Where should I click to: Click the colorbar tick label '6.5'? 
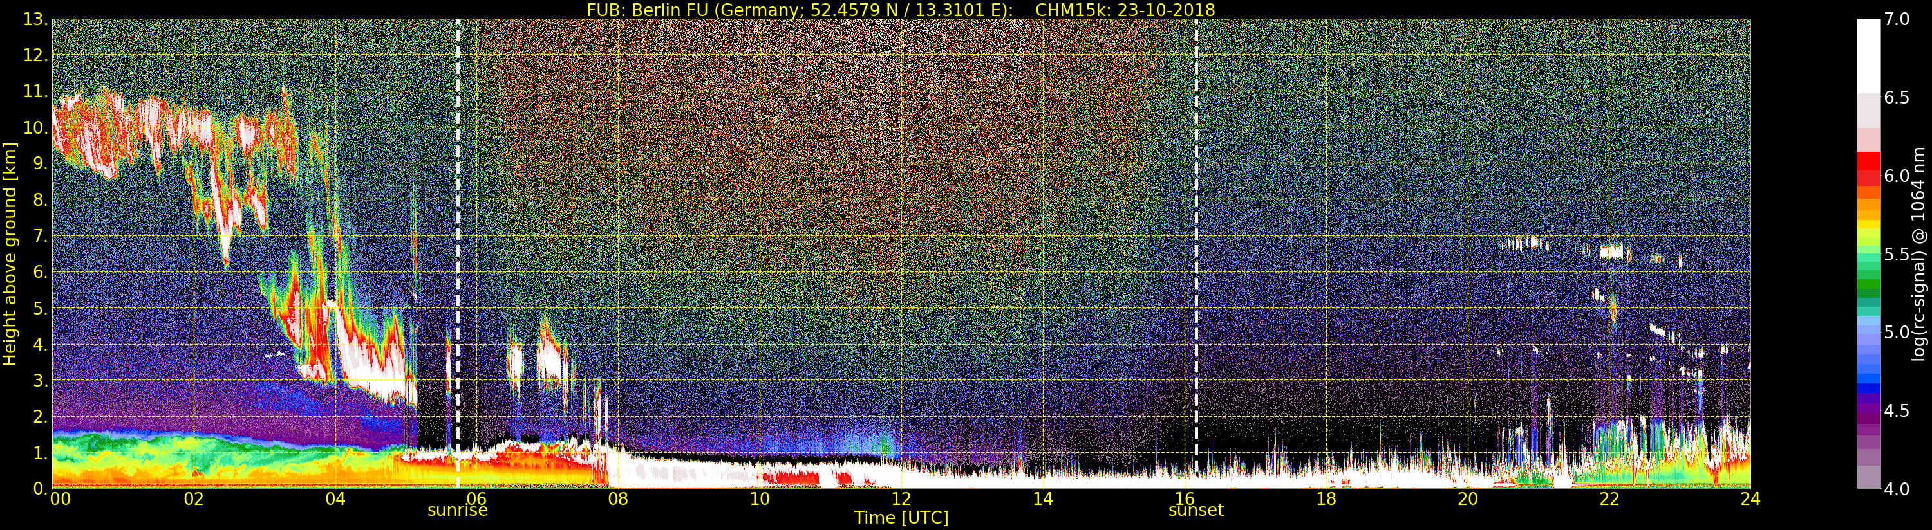click(x=1897, y=98)
